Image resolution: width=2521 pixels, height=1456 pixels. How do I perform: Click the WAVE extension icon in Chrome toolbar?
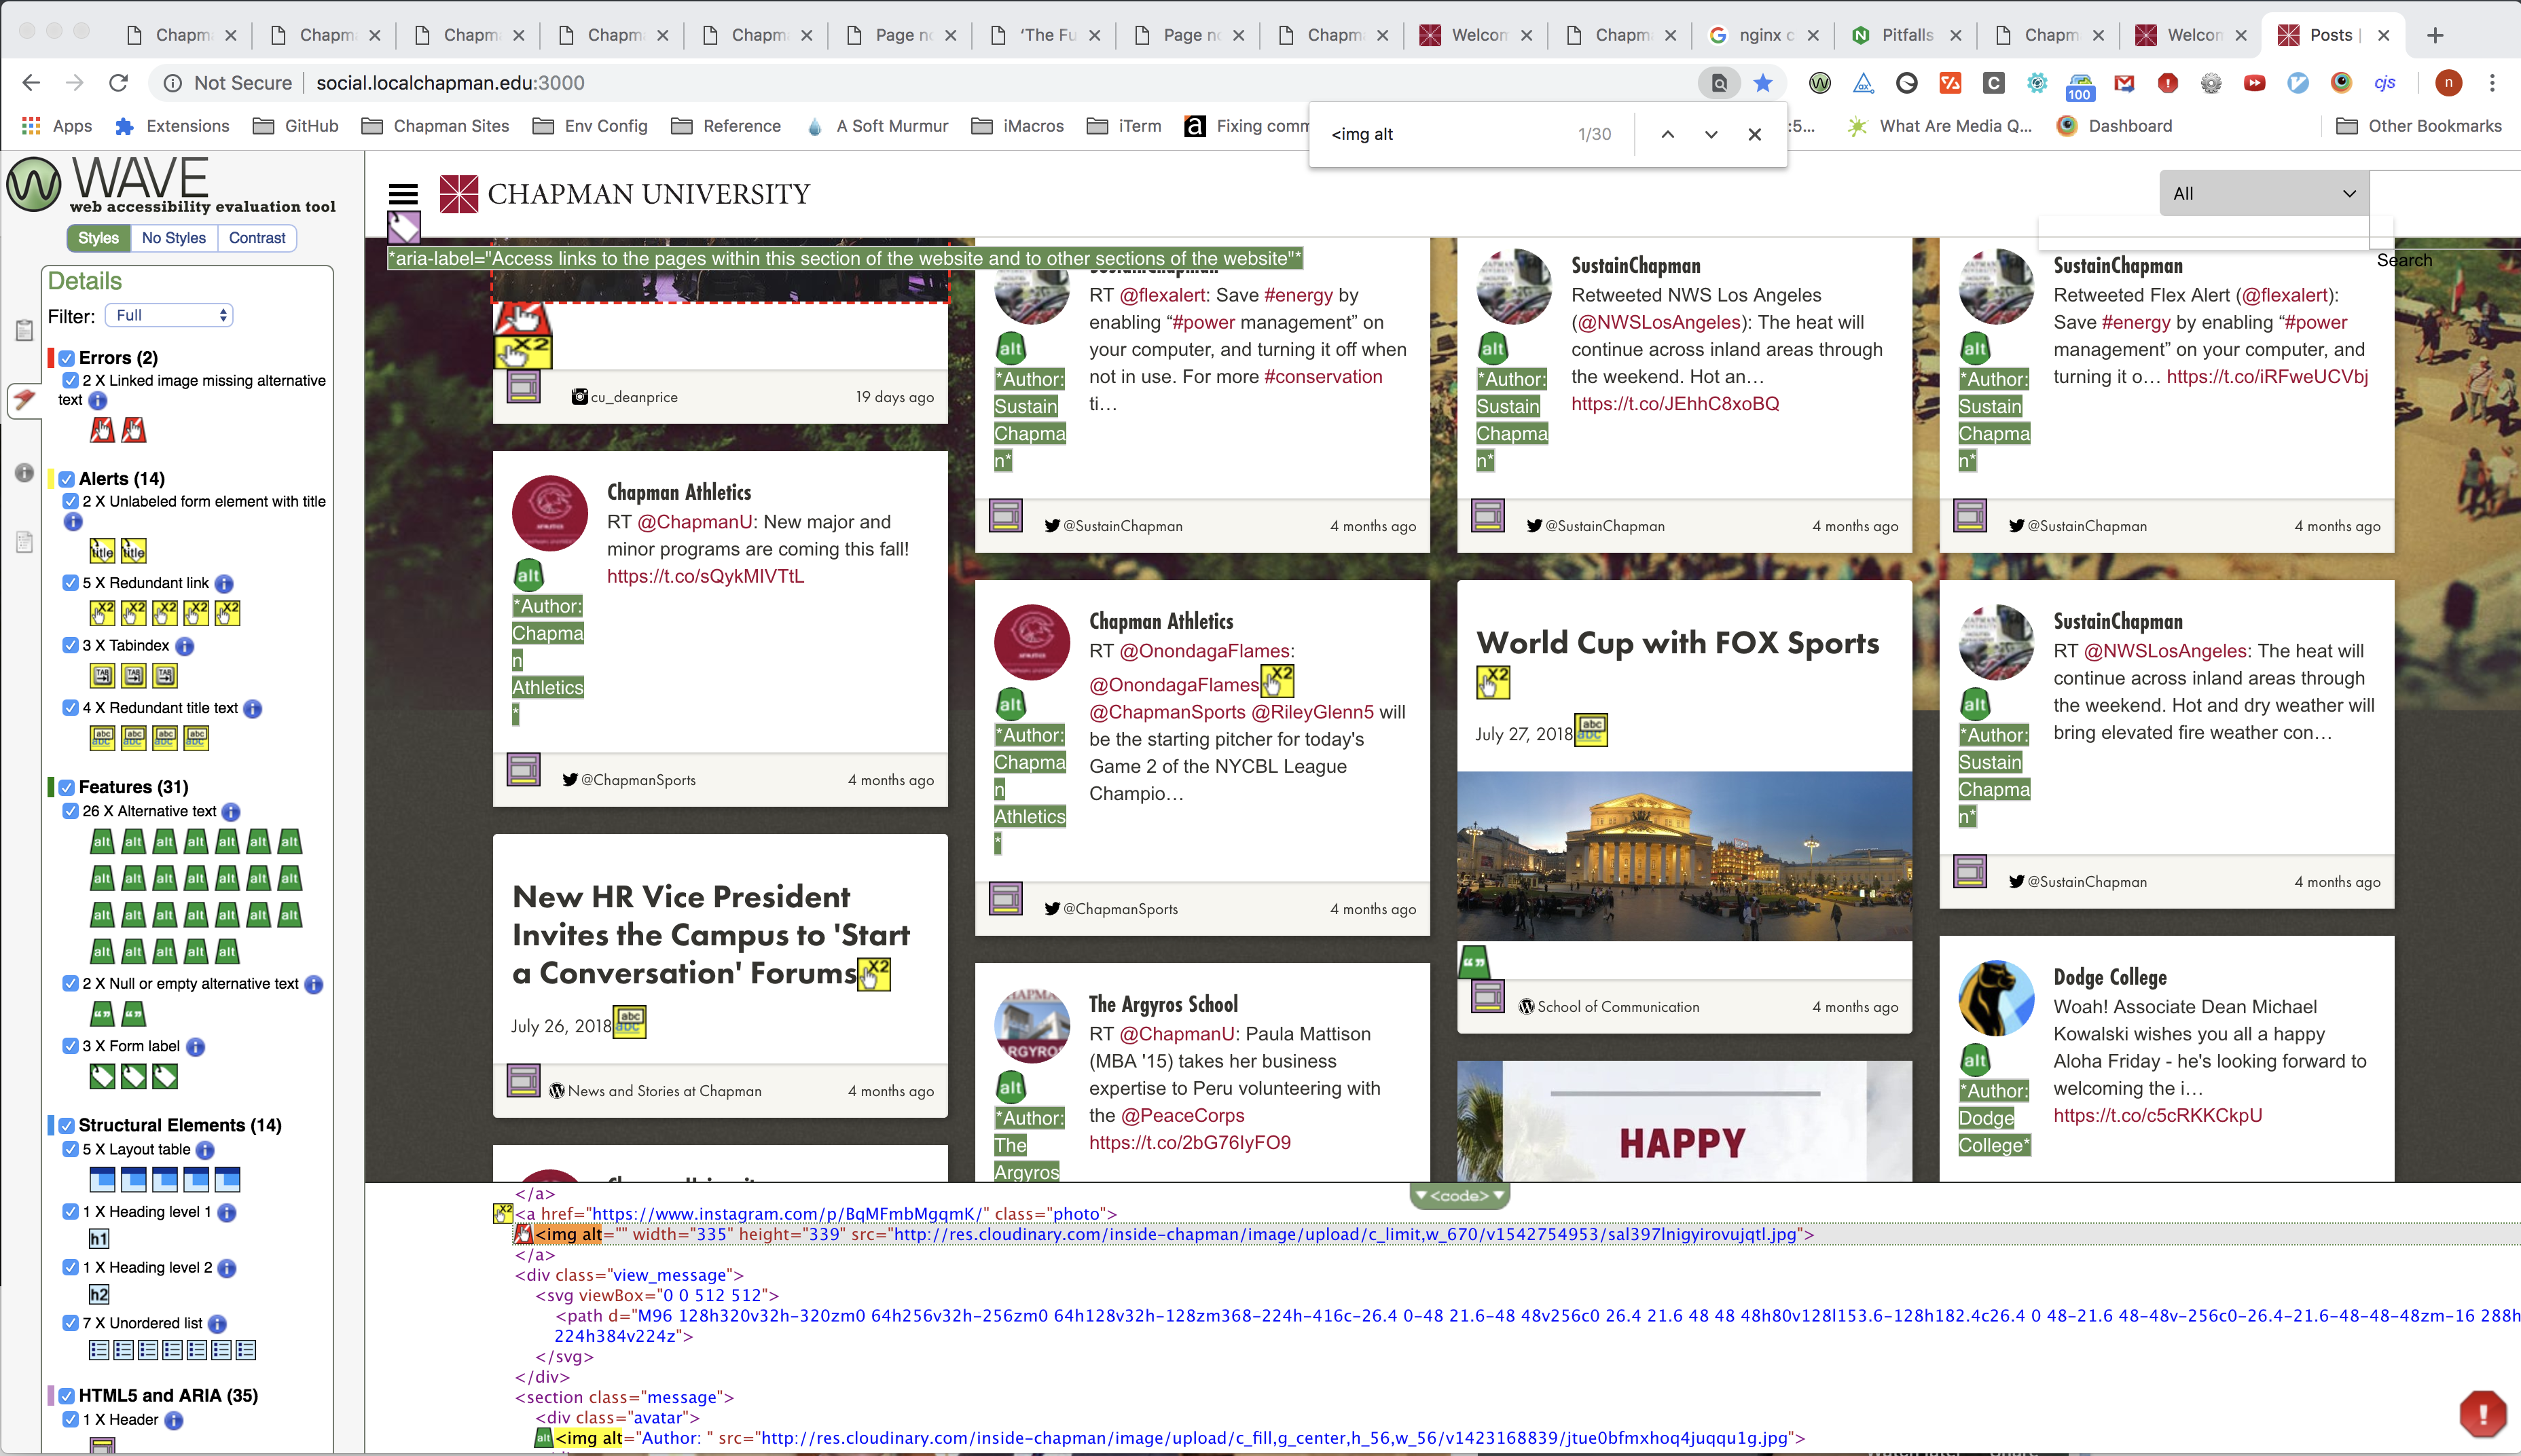(x=1820, y=83)
